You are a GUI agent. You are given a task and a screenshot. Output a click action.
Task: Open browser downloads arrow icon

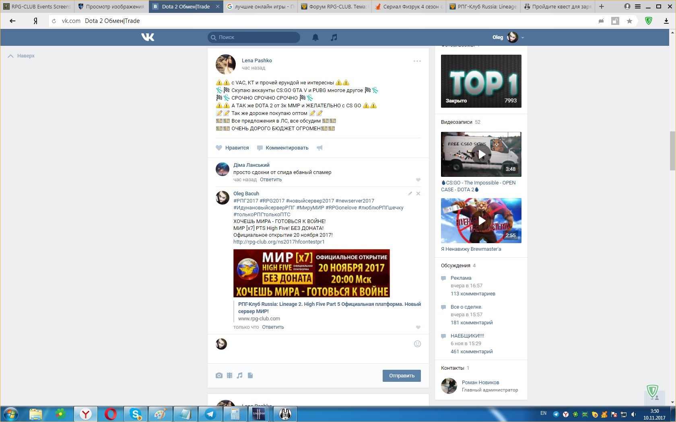pyautogui.click(x=666, y=21)
